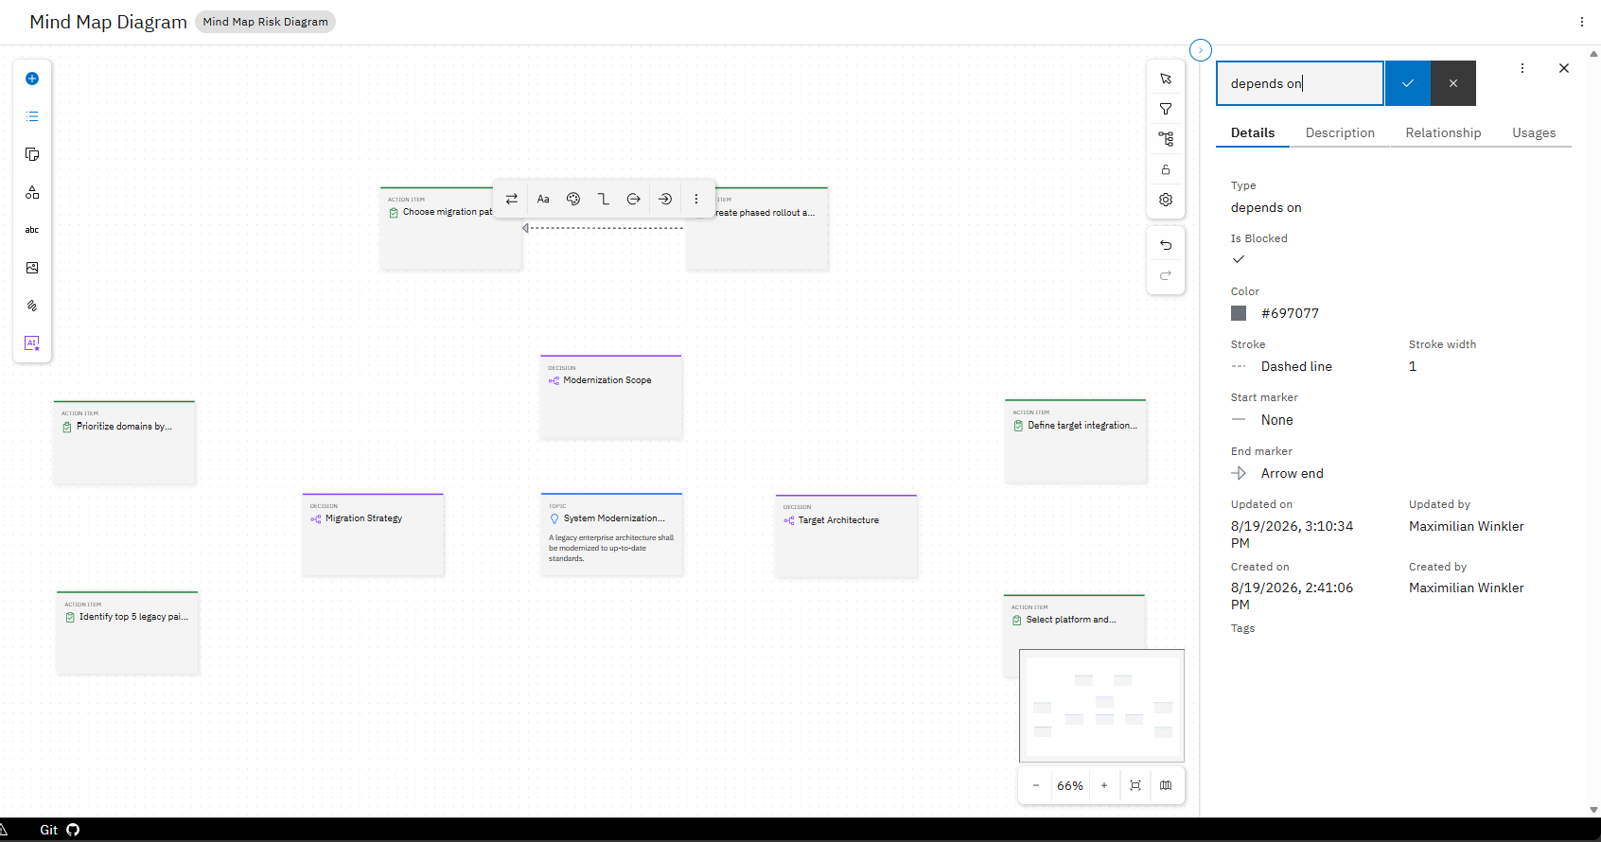Viewport: 1601px width, 842px height.
Task: Open the color palette for the relationship
Action: click(x=573, y=199)
